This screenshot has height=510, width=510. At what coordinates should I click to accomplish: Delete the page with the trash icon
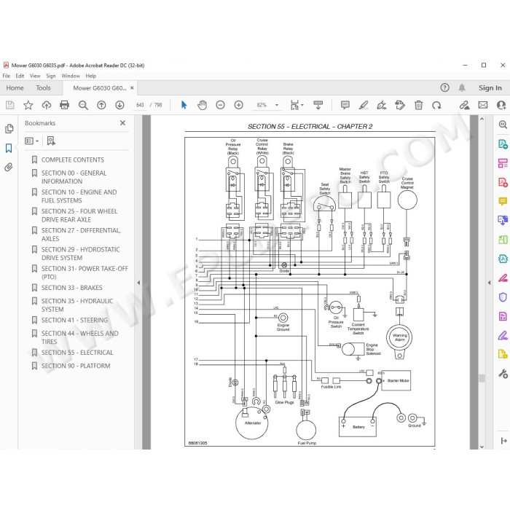point(419,105)
